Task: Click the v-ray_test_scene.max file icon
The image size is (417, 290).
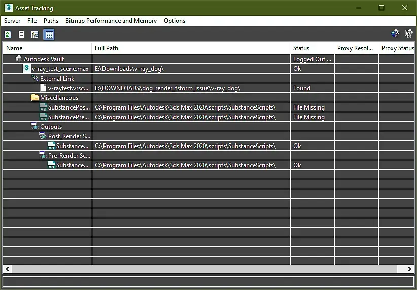Action: 26,68
